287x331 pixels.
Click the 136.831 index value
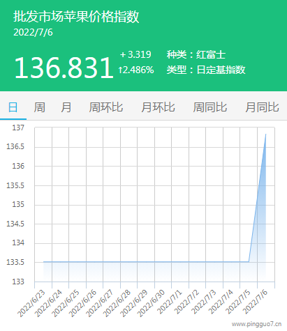pos(64,68)
